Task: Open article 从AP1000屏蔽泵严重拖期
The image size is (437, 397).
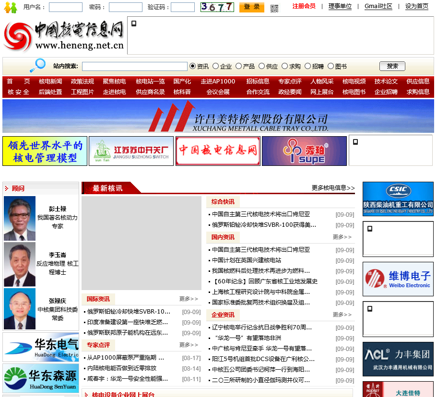Action: tap(126, 358)
